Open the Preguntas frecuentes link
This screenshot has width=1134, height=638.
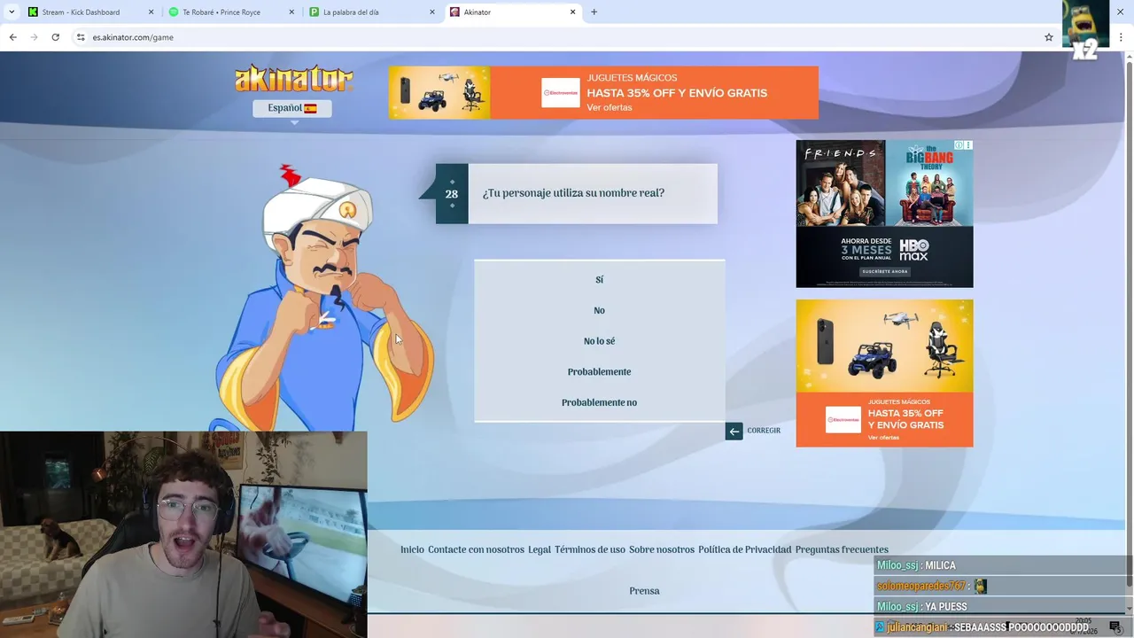click(842, 549)
